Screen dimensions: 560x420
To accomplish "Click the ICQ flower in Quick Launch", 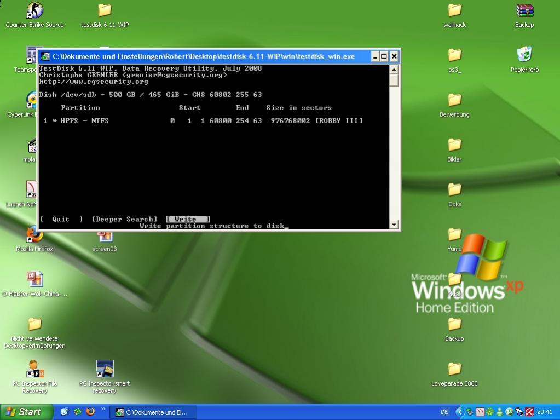I will [78, 412].
